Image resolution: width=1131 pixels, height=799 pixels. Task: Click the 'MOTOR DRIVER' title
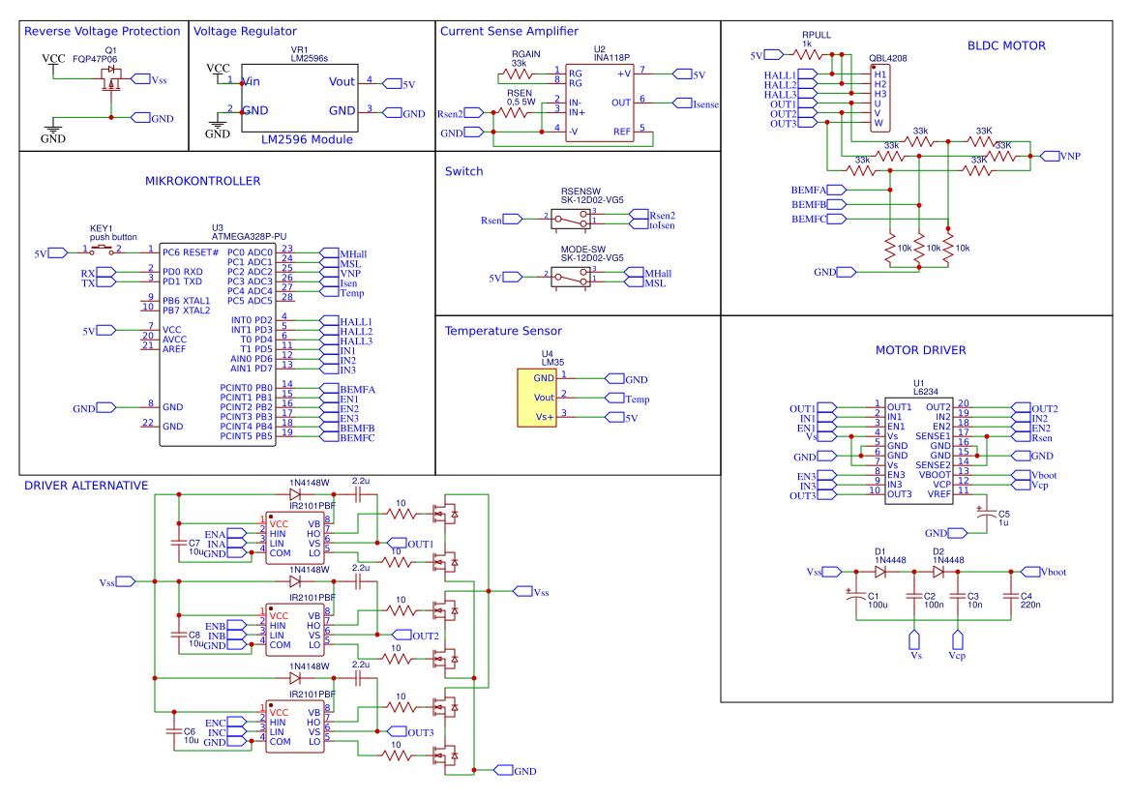[920, 350]
